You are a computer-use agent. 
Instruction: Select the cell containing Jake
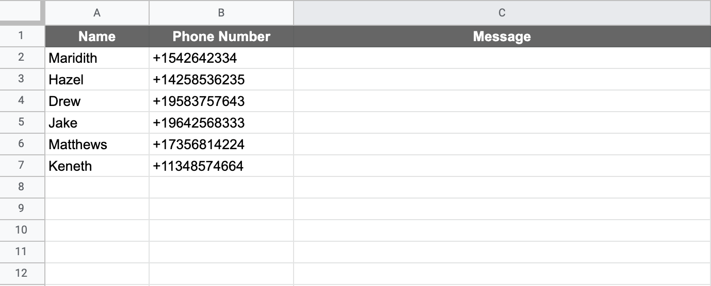pyautogui.click(x=97, y=123)
